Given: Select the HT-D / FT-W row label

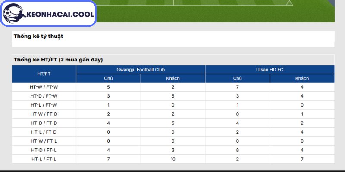Looking at the screenshot, I should [x=44, y=96].
